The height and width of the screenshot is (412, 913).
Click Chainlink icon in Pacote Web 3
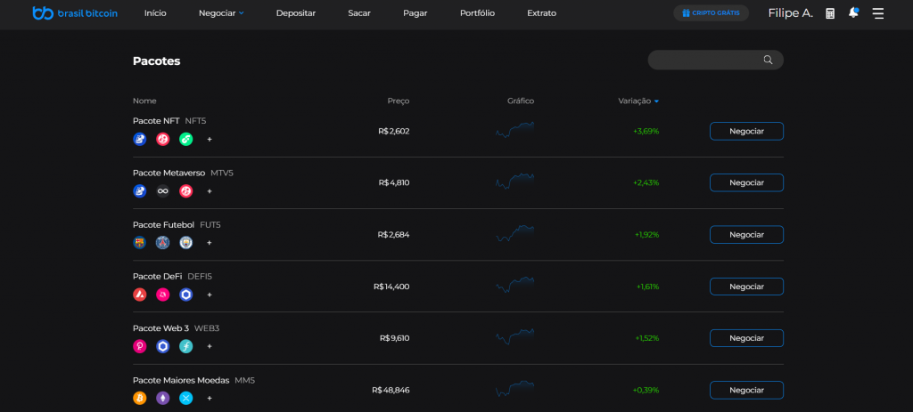[163, 346]
